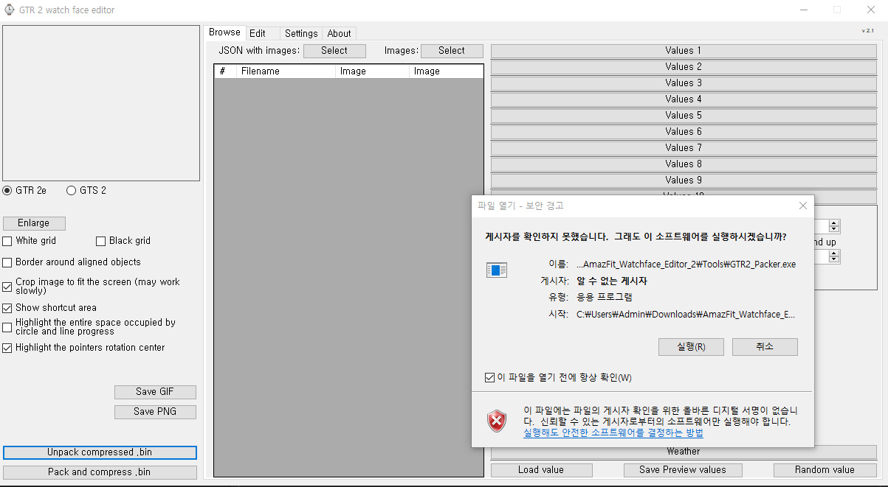Screen dimensions: 888x487
Task: Expand the Values 8 section
Action: pos(684,164)
